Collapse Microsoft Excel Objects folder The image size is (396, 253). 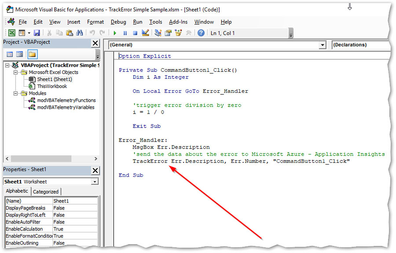16,73
